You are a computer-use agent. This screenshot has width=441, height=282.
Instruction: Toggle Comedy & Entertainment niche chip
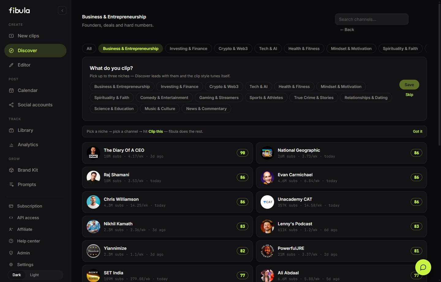164,97
